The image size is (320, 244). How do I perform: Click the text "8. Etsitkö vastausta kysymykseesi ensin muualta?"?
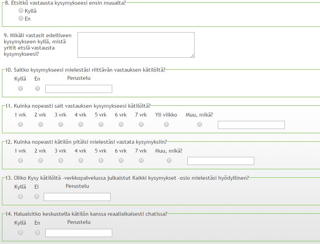65,3
